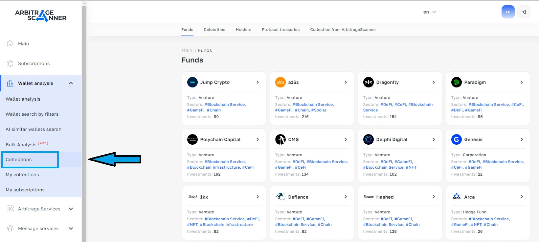Select the Funds tab
The image size is (539, 242).
187,30
